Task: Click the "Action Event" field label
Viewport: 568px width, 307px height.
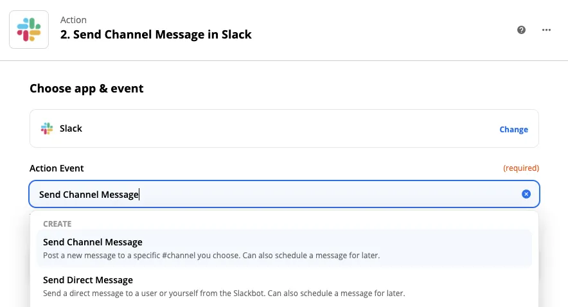Action: (57, 168)
